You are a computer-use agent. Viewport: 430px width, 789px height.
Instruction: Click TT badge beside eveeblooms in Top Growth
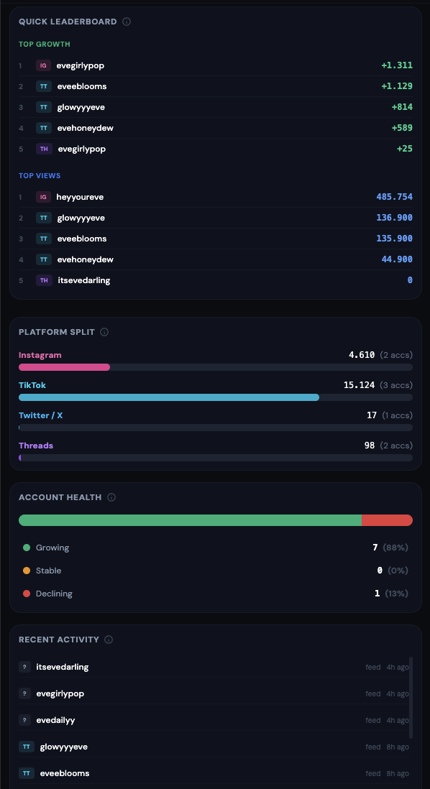coord(44,86)
